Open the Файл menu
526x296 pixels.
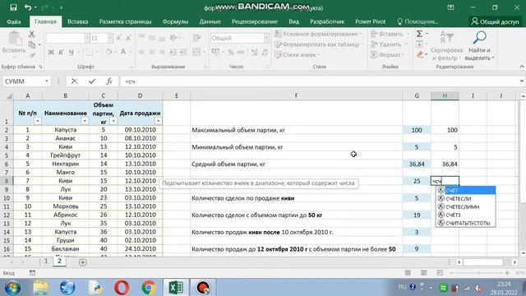pos(14,22)
